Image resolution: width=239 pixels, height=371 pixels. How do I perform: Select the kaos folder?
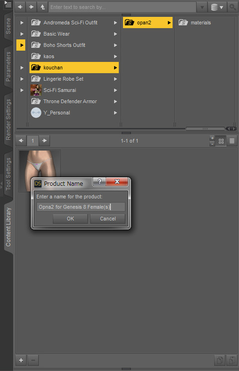point(74,56)
